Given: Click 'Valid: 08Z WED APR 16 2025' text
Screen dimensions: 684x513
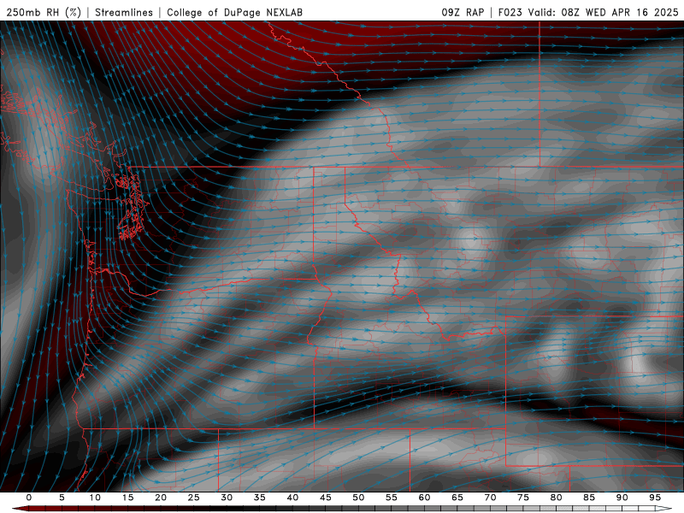Looking at the screenshot, I should [x=604, y=12].
